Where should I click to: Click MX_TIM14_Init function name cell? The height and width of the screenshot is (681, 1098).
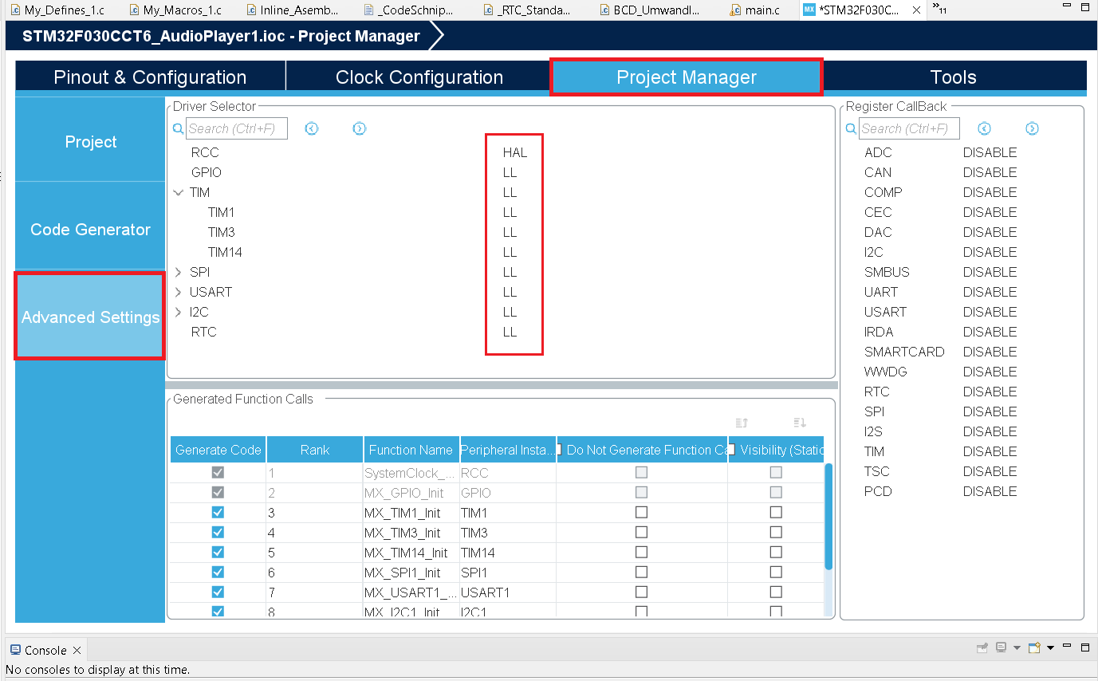pos(411,552)
